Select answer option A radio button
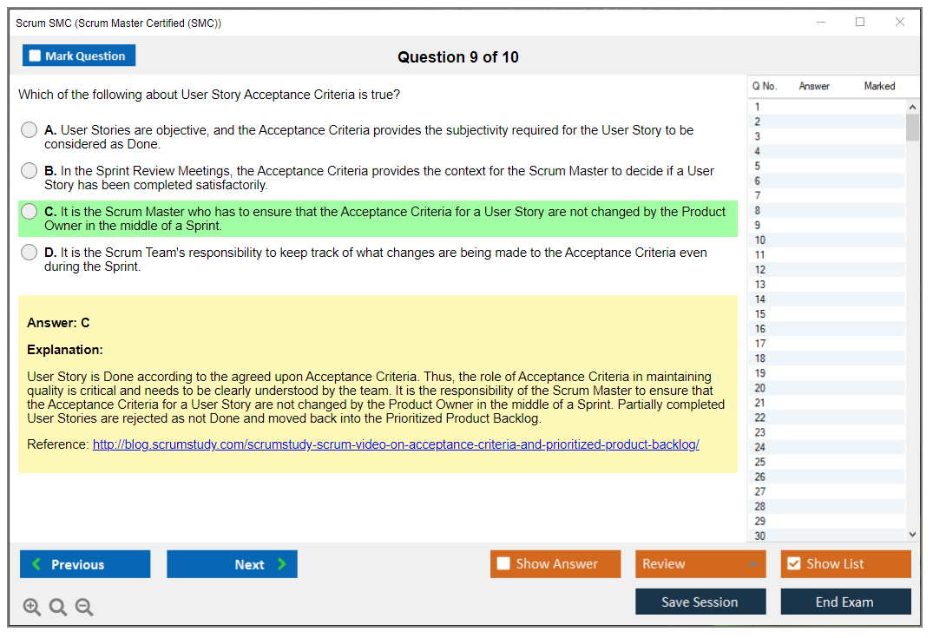The height and width of the screenshot is (638, 933). pos(30,130)
